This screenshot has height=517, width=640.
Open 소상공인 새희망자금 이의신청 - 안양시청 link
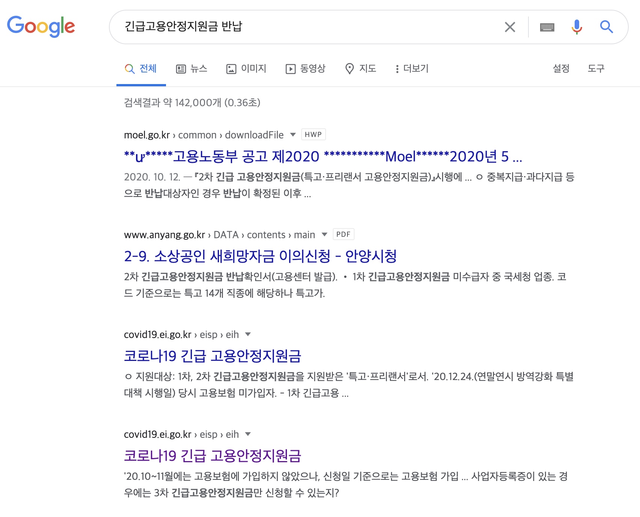(260, 256)
